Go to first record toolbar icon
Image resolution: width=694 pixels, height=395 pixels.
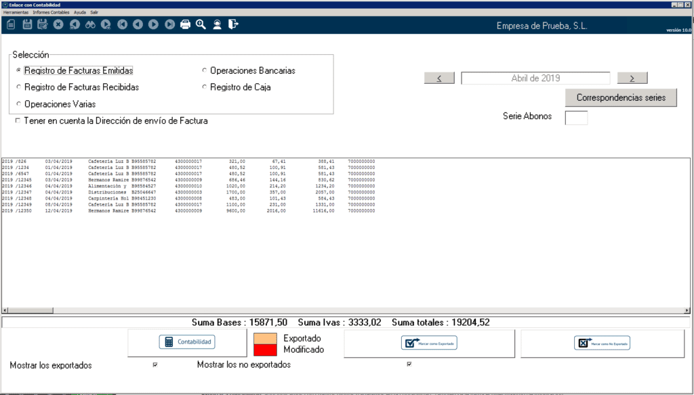click(x=122, y=24)
